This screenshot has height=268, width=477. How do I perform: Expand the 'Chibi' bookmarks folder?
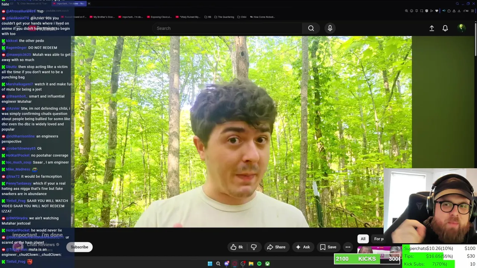pos(241,17)
